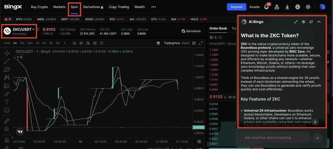Select the 15m timeframe
This screenshot has width=333, height=149.
(x=30, y=43)
